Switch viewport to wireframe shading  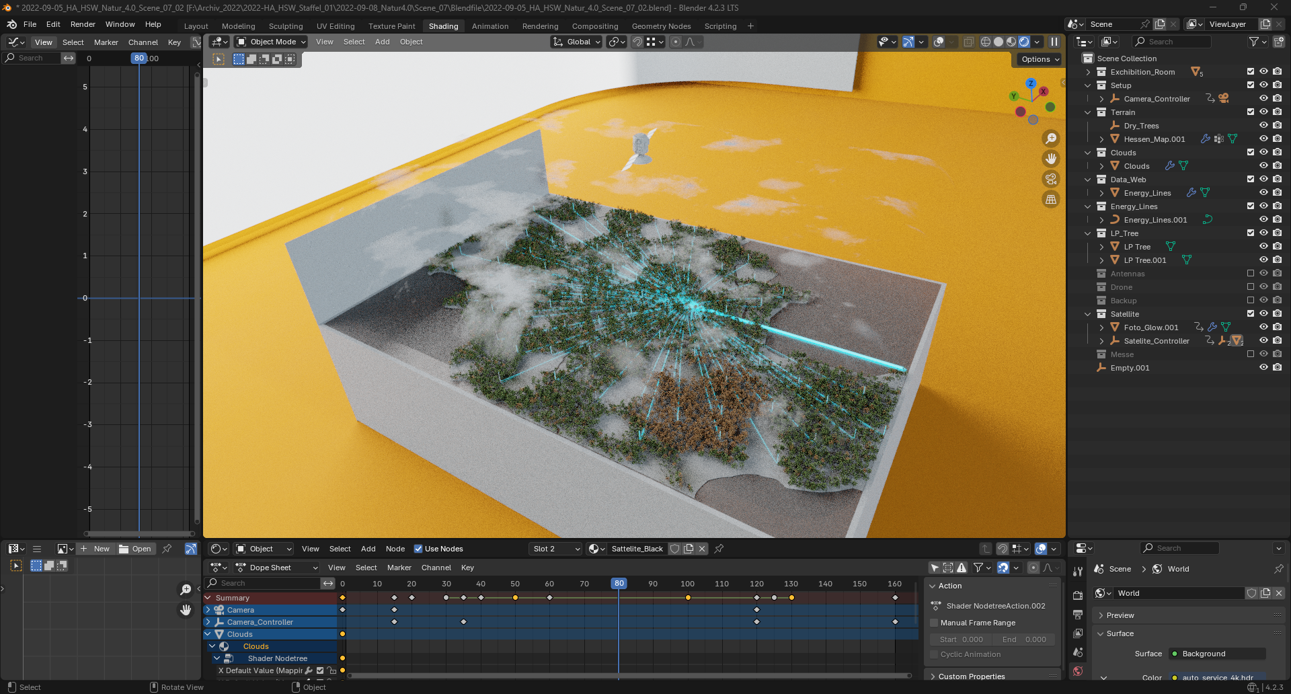[x=986, y=42]
